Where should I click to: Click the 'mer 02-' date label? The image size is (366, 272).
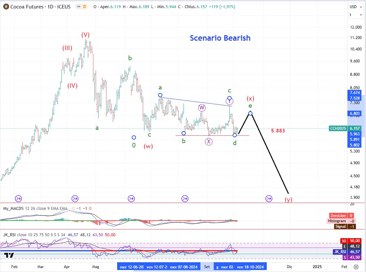click(x=227, y=267)
